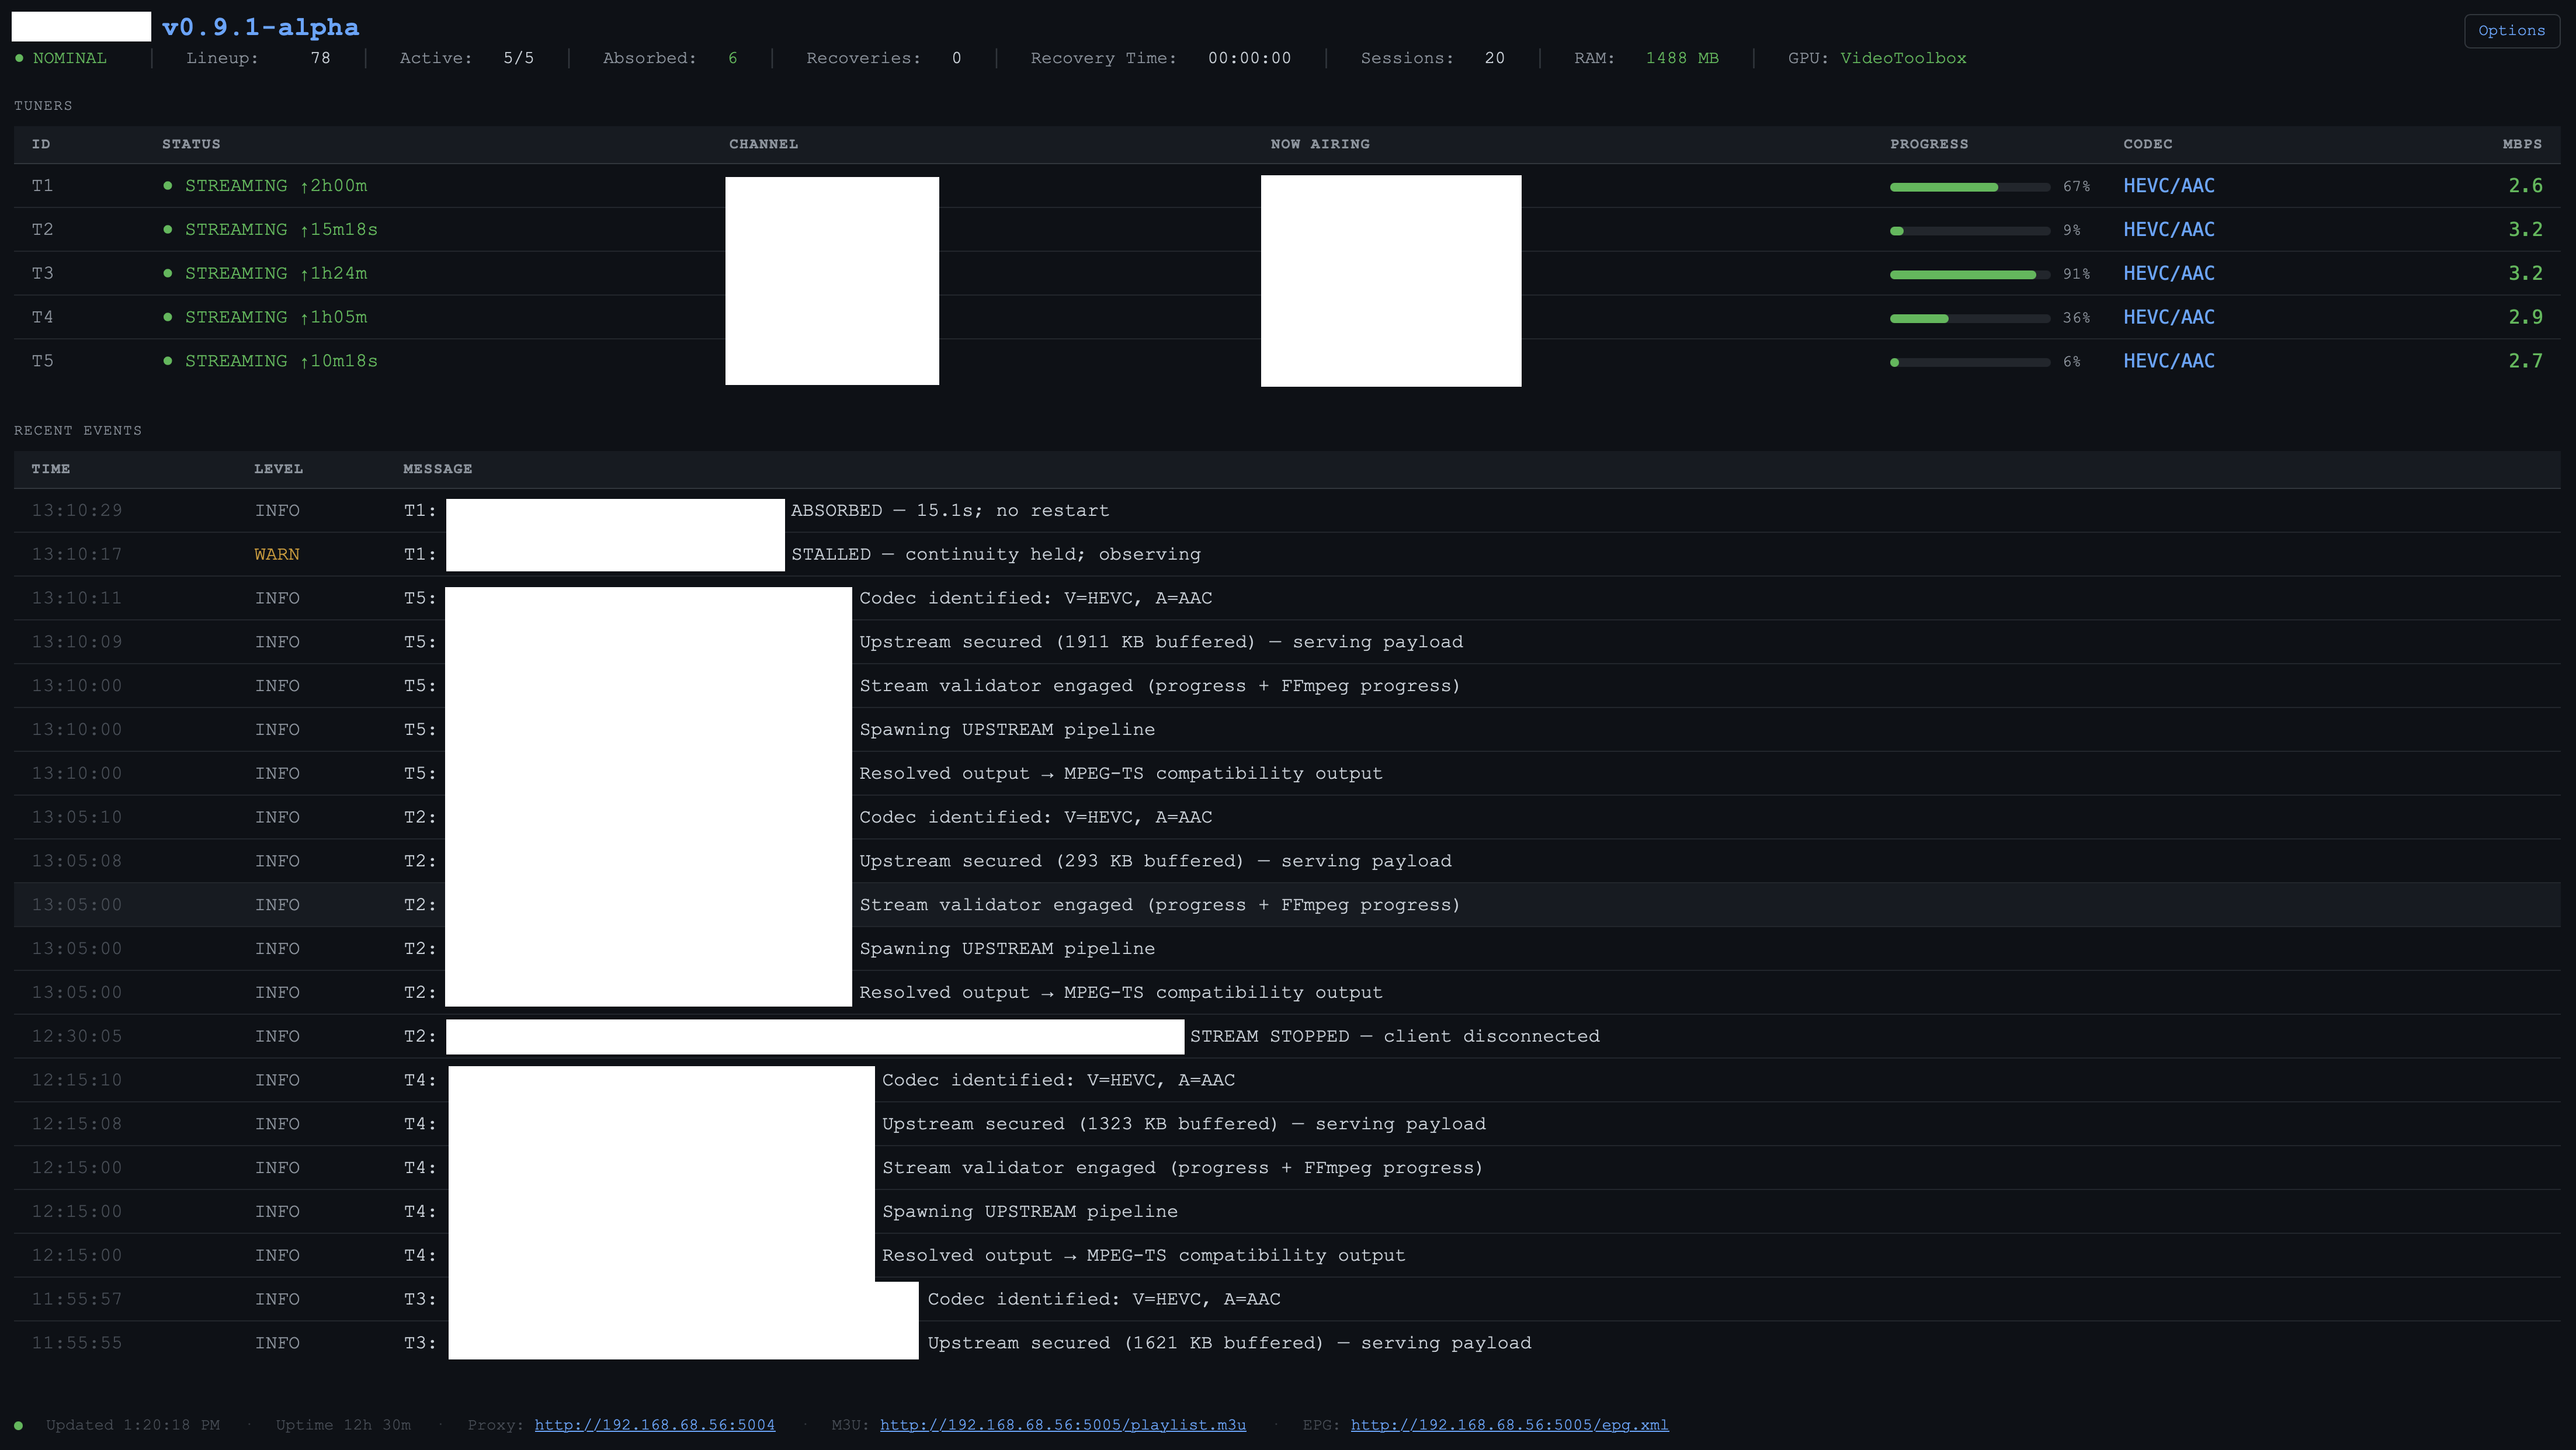
Task: Click the green NOMINAL status dot
Action: click(19, 58)
